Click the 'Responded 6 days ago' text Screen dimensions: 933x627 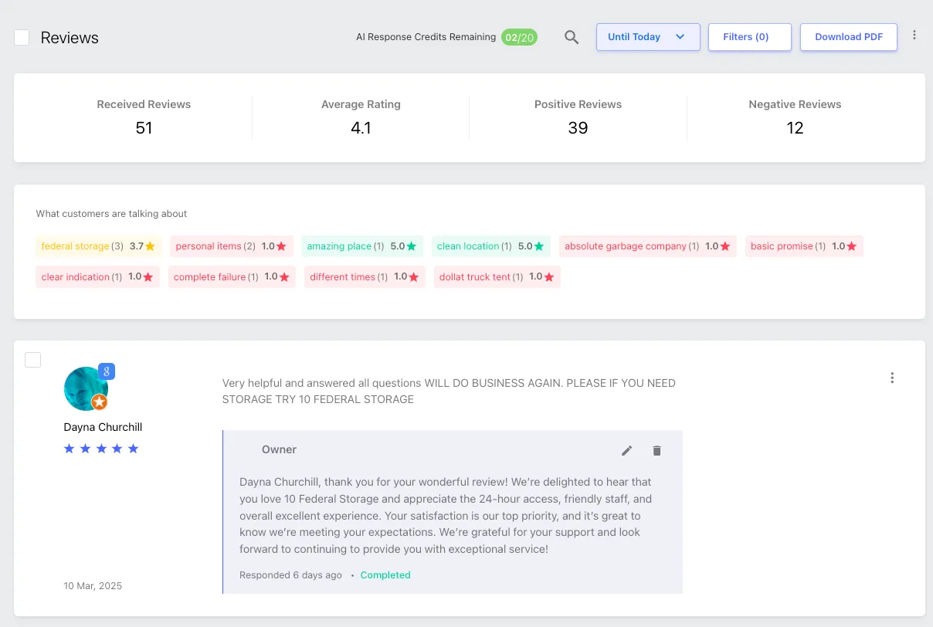tap(290, 575)
